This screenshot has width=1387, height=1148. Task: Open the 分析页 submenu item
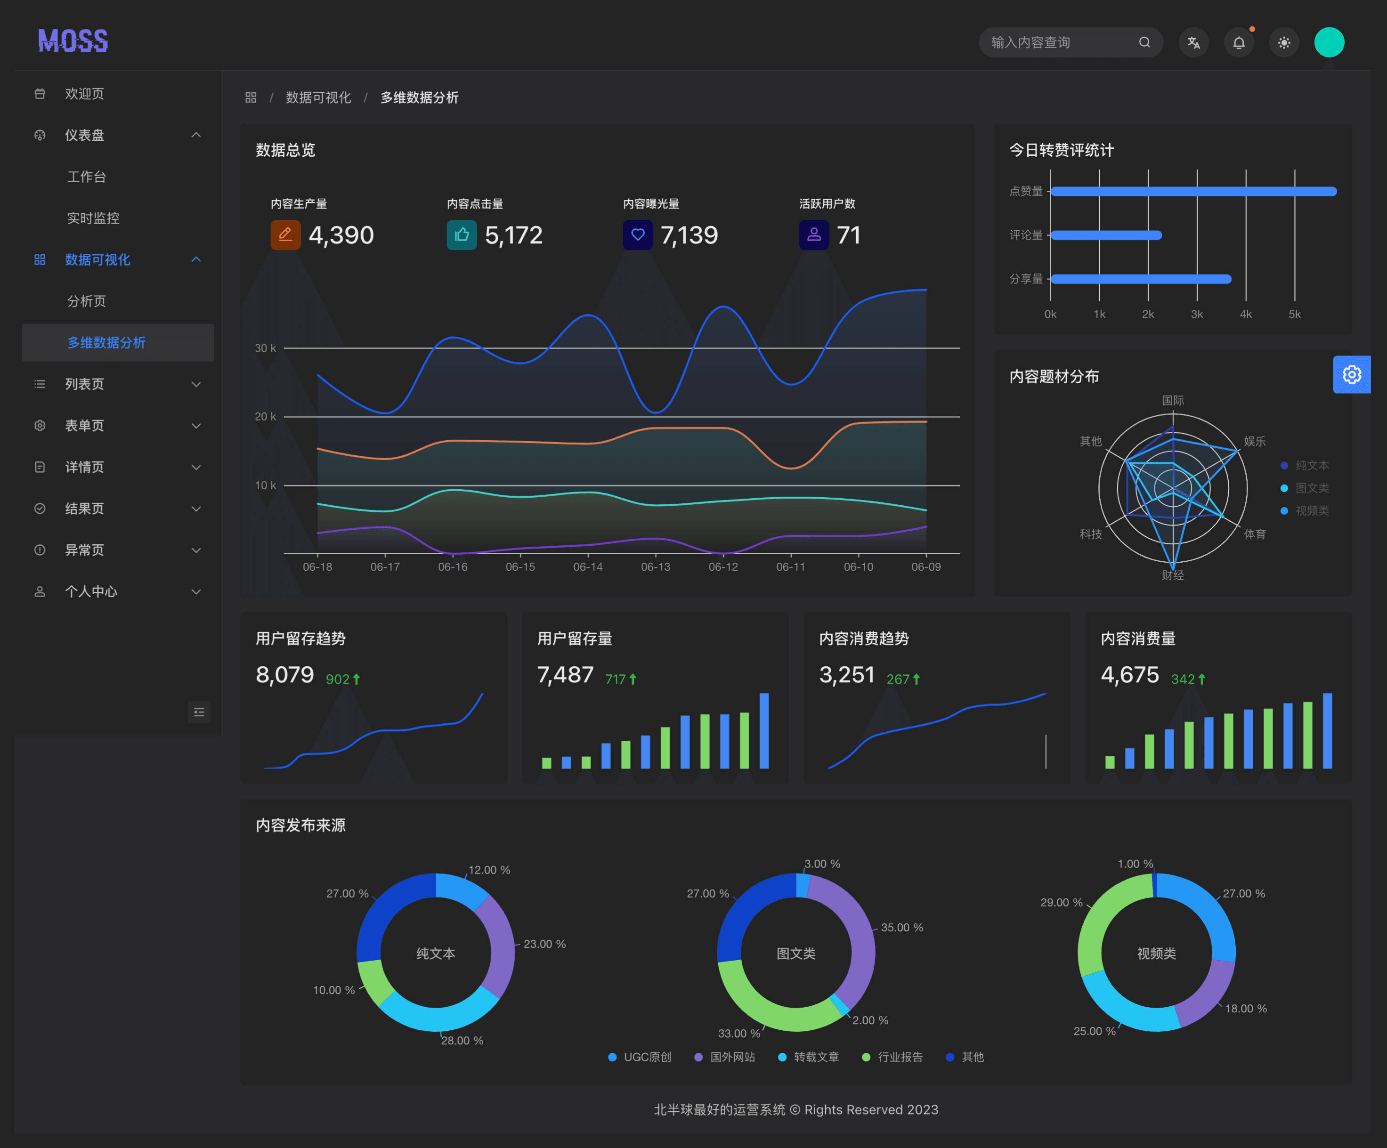point(118,301)
